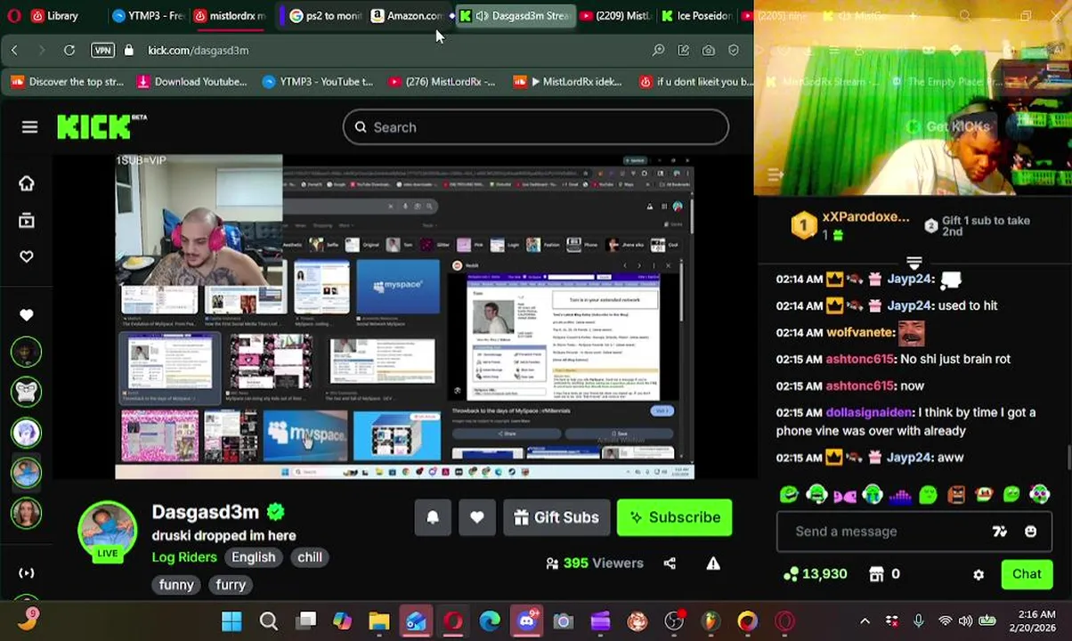Screen dimensions: 1072x641
Task: Switch to the Amazon.com tab
Action: tap(408, 15)
